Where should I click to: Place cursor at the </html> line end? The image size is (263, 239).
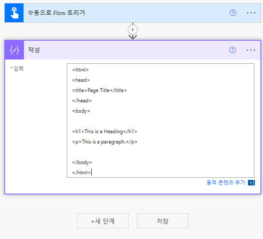point(91,173)
